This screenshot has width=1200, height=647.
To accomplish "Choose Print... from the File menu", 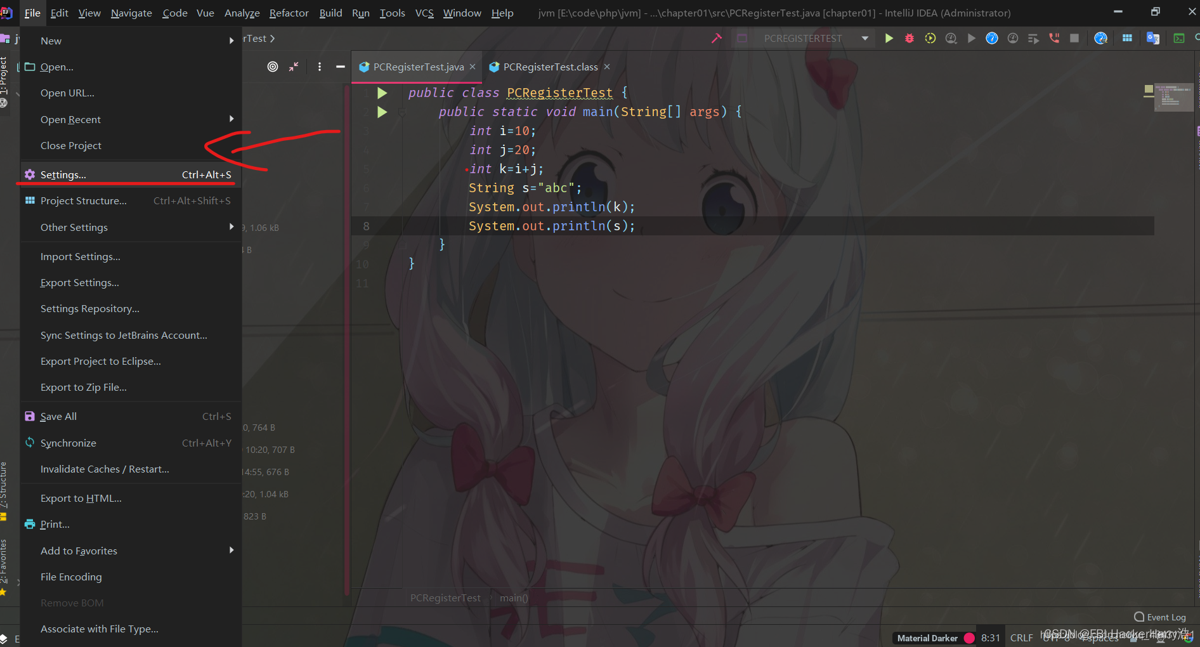I will point(131,524).
